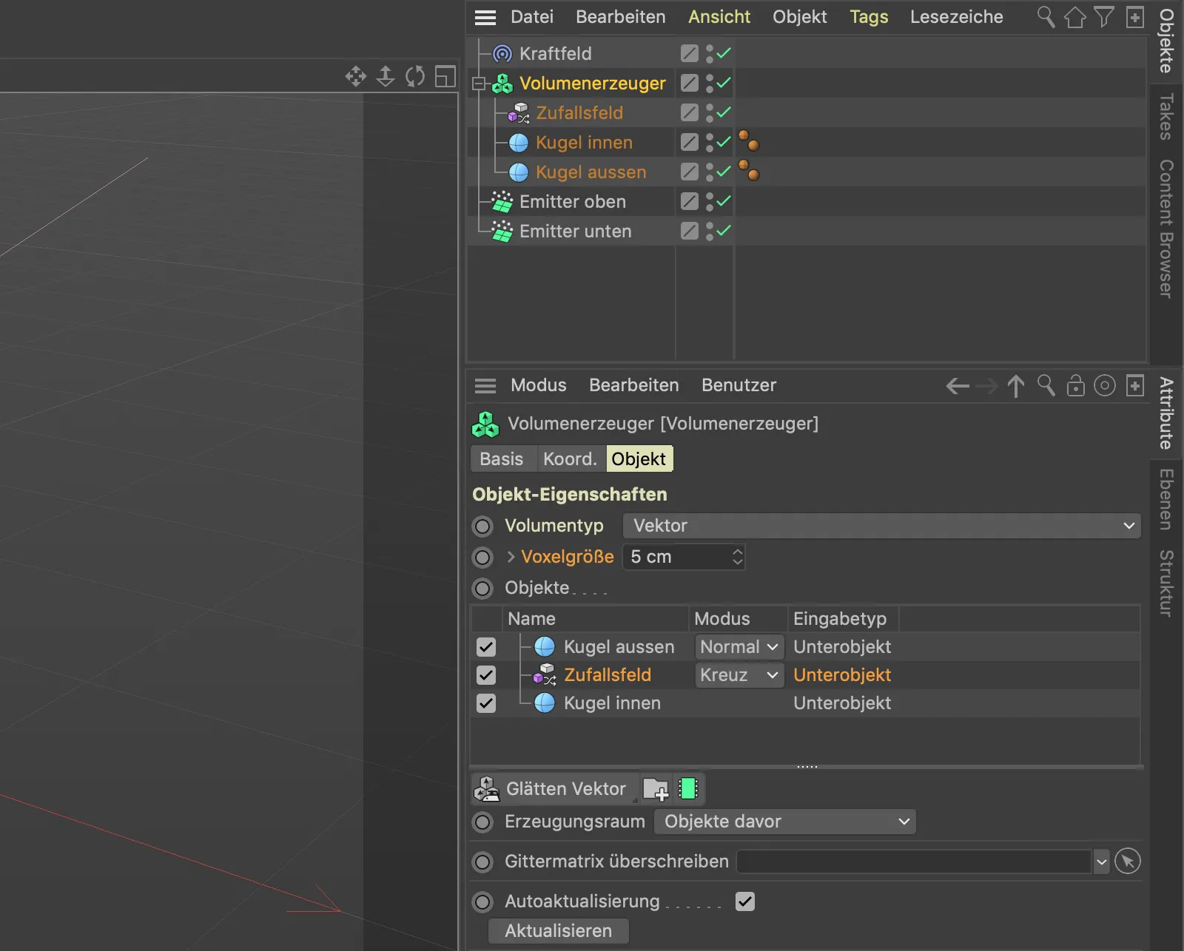Open the Erzeugungsraum dropdown
The width and height of the screenshot is (1184, 951).
785,822
